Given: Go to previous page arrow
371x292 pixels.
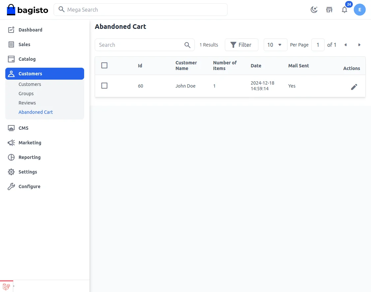Looking at the screenshot, I should [345, 45].
